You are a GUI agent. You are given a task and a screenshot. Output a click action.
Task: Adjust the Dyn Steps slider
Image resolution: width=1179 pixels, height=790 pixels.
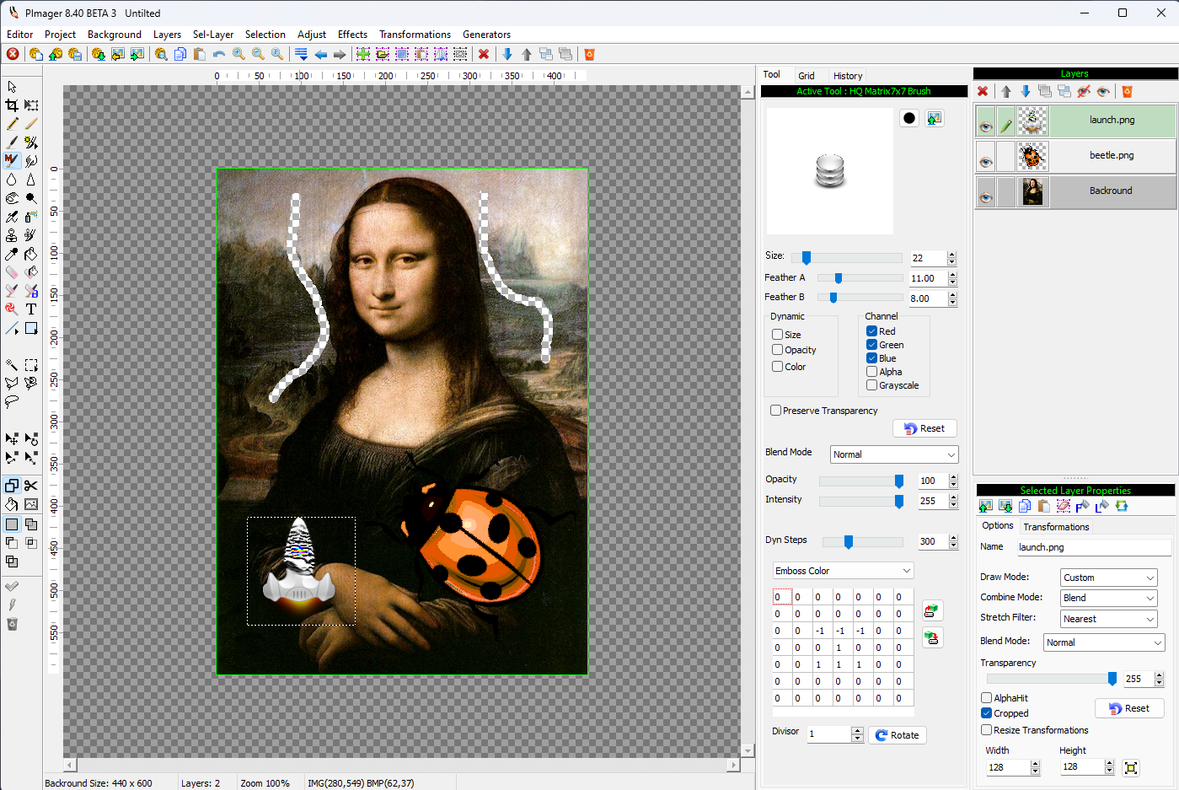click(849, 542)
